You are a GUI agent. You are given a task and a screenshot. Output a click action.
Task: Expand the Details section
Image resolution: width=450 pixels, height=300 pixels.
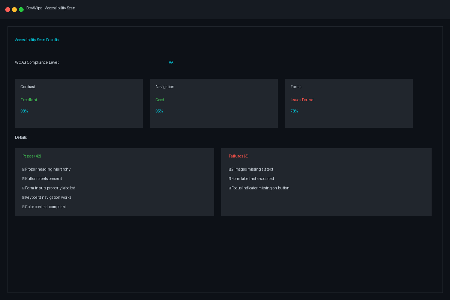pyautogui.click(x=21, y=137)
